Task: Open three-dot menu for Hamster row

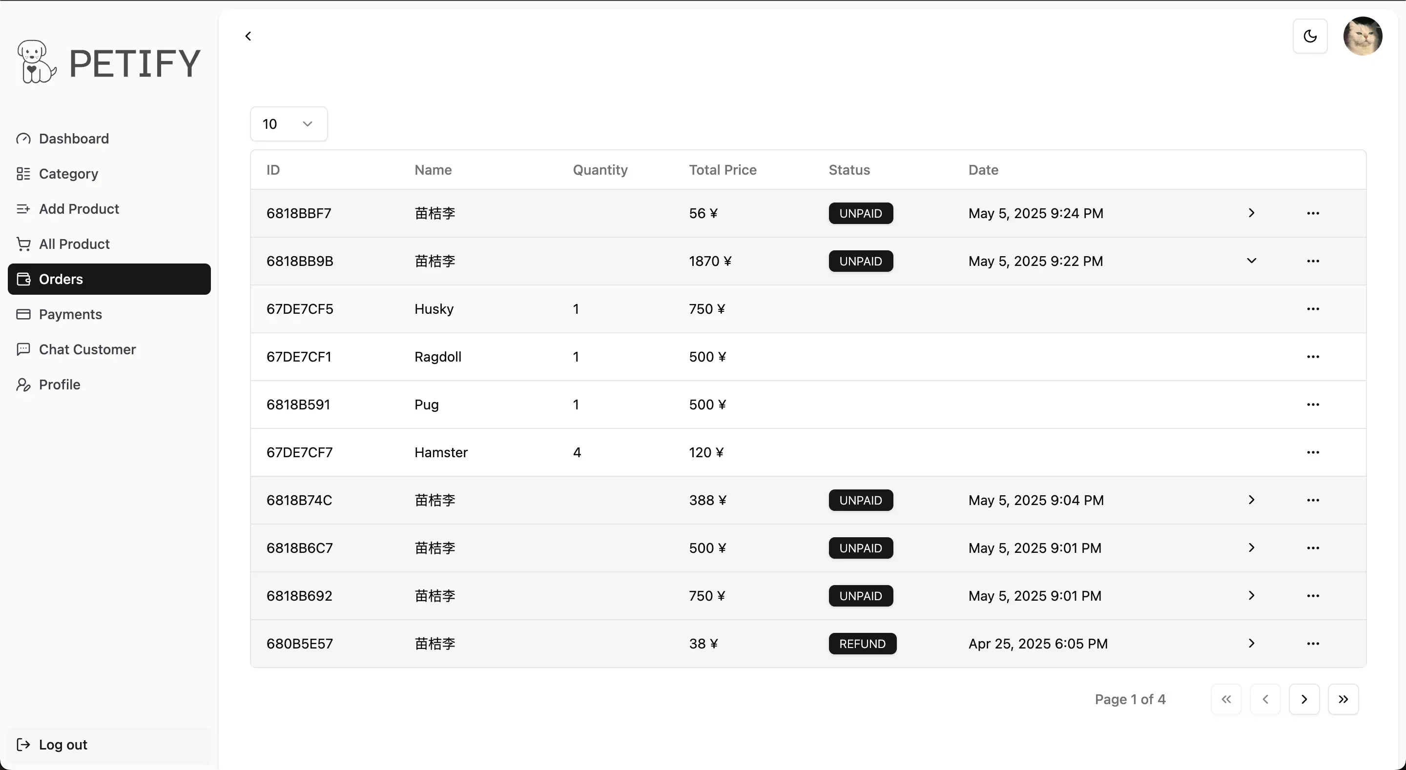Action: [1313, 452]
